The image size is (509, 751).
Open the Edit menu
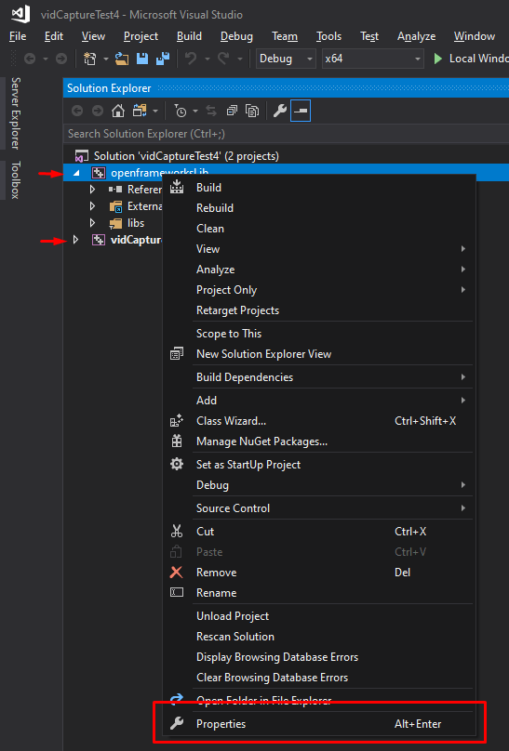pos(54,36)
